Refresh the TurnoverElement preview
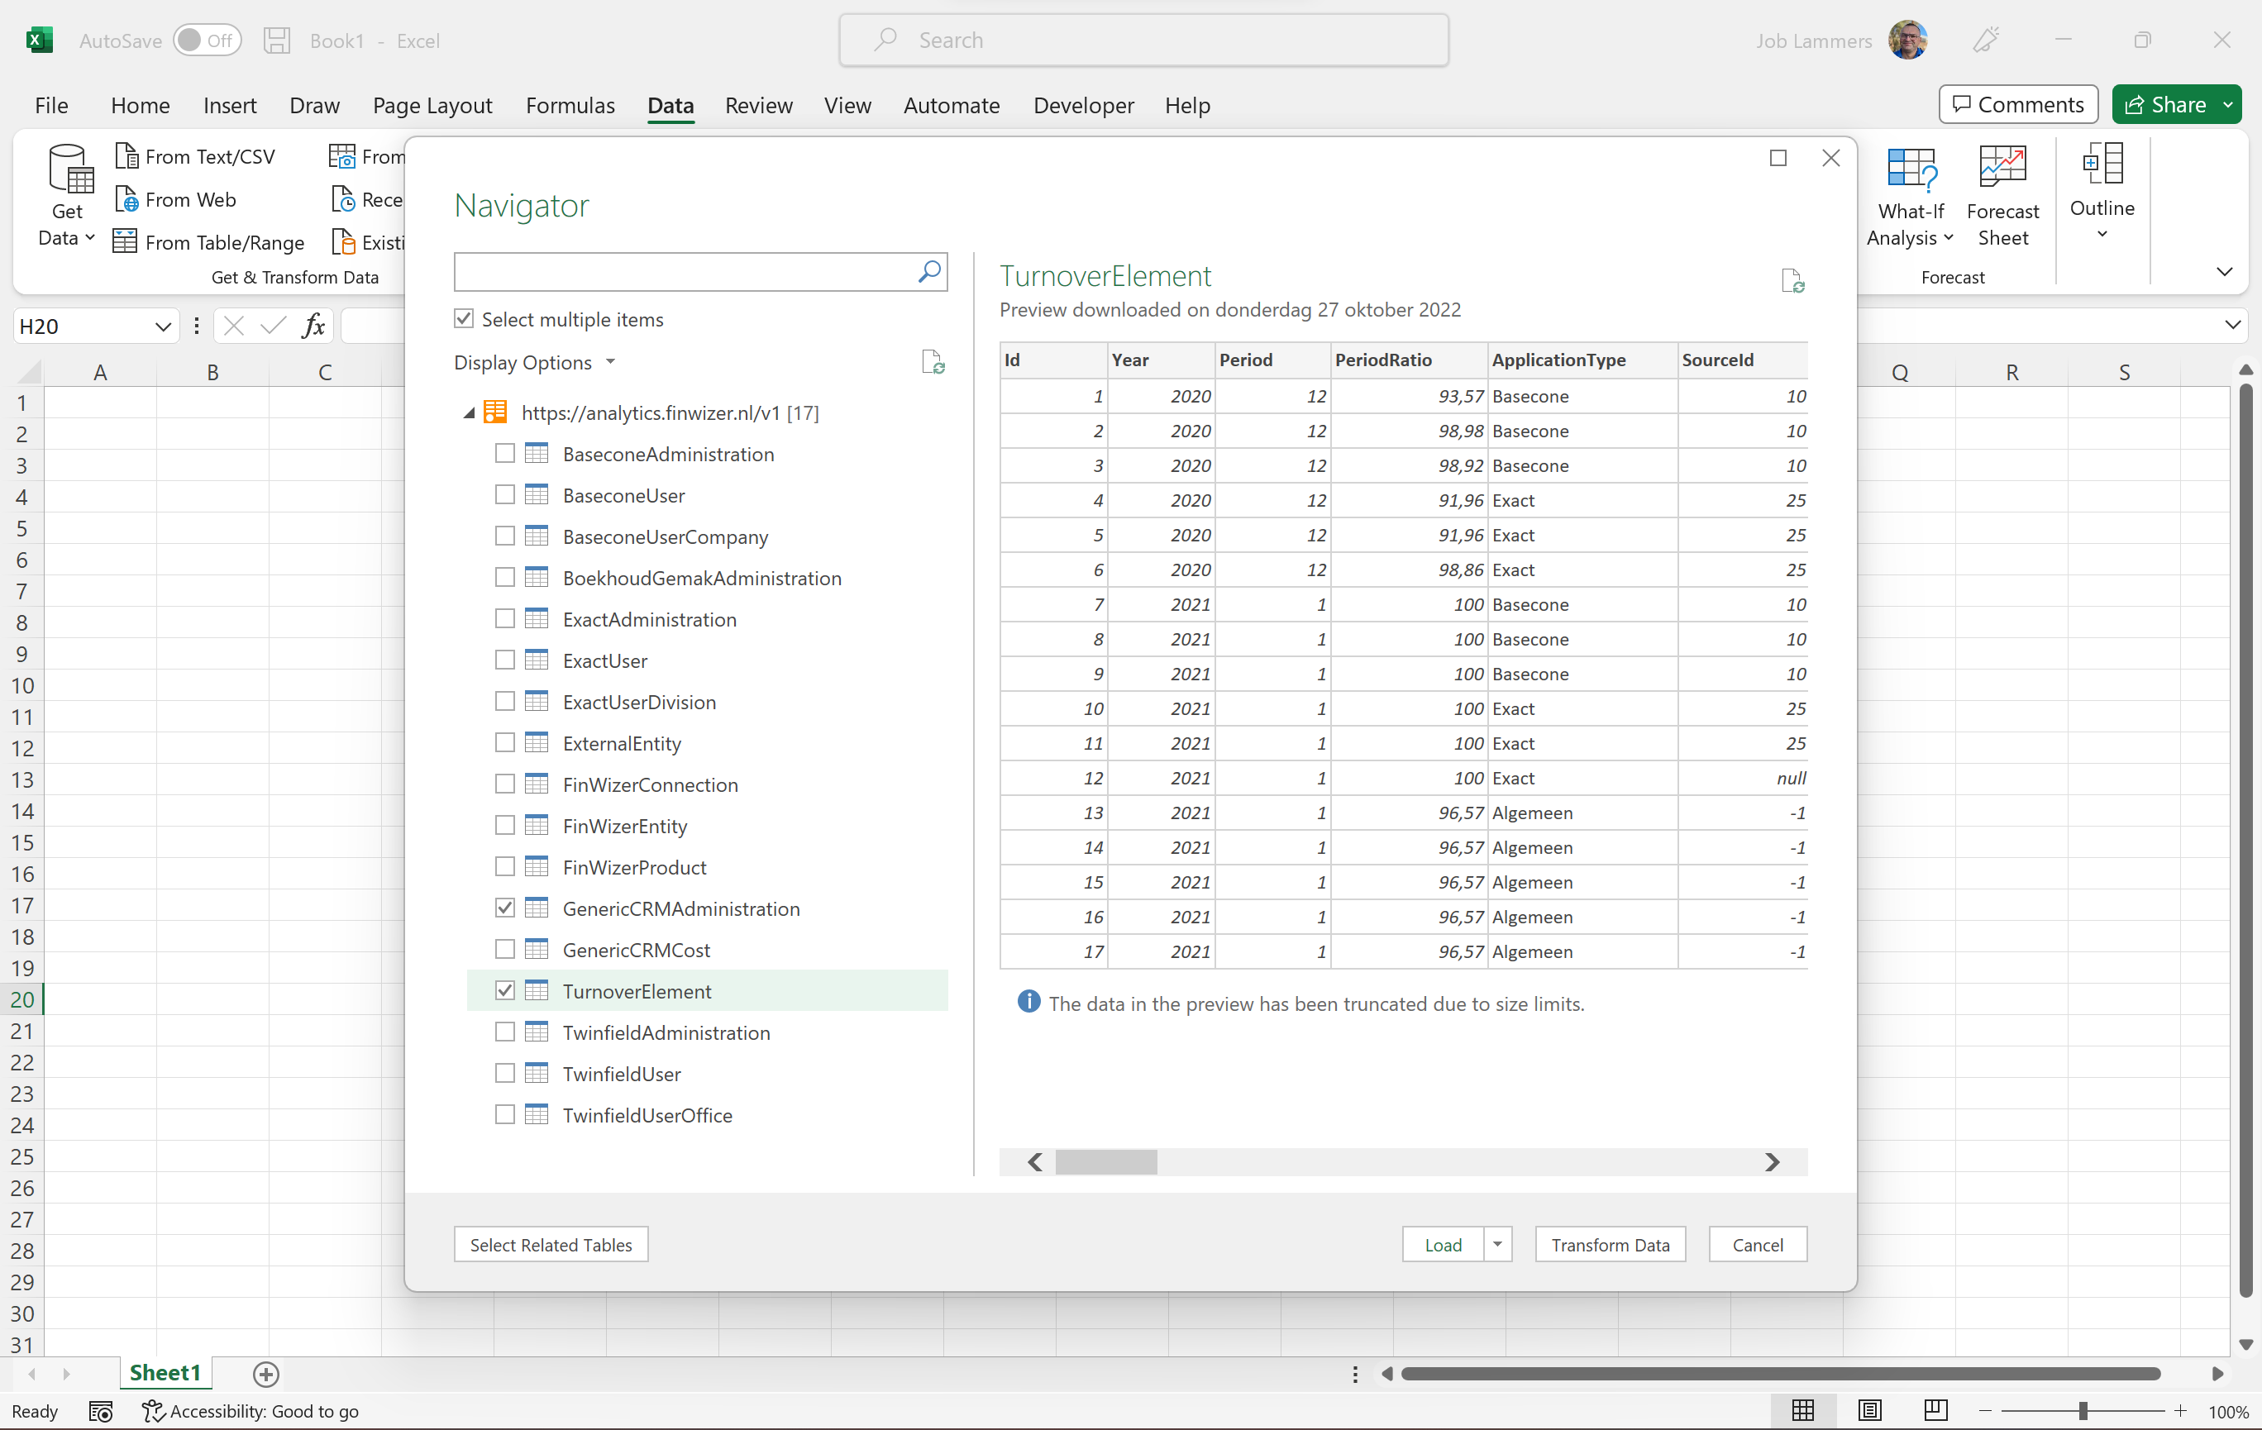This screenshot has width=2262, height=1430. (1792, 281)
